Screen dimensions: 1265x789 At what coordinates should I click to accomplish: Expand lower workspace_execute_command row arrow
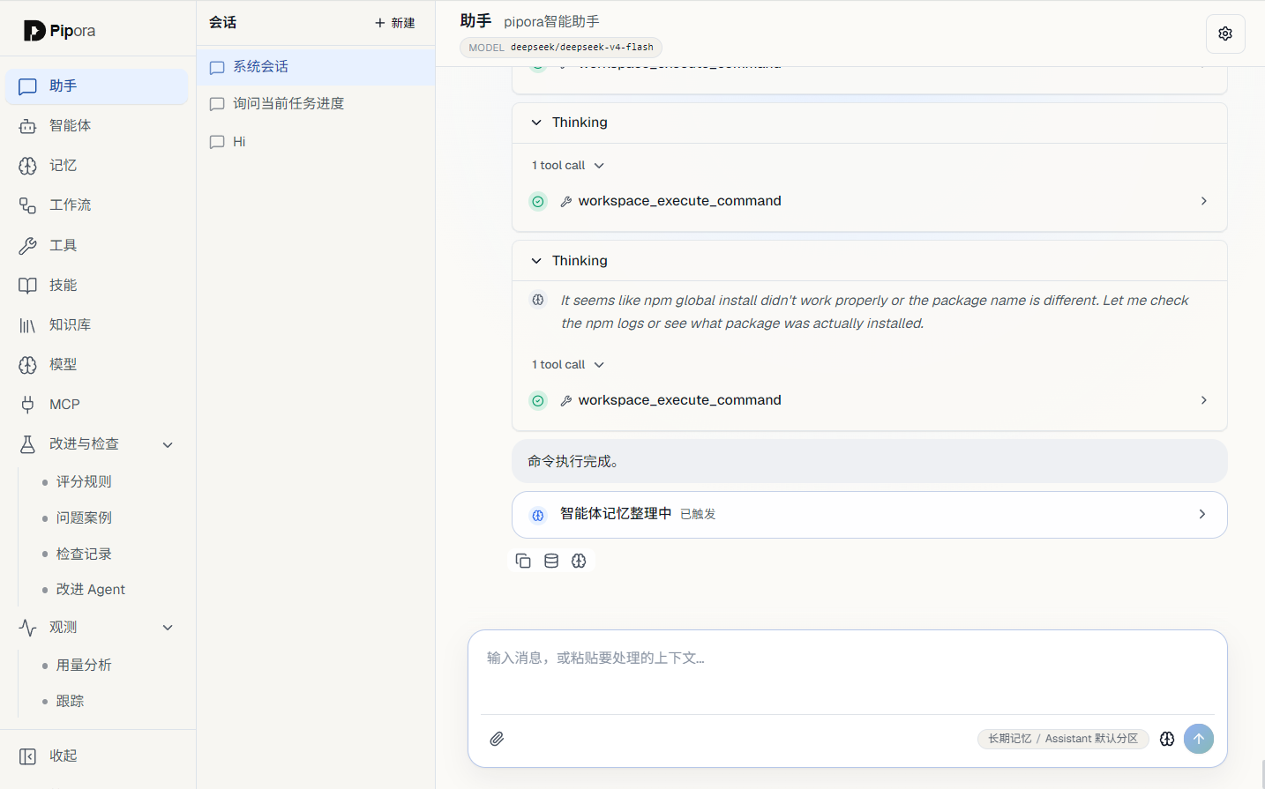(1204, 400)
